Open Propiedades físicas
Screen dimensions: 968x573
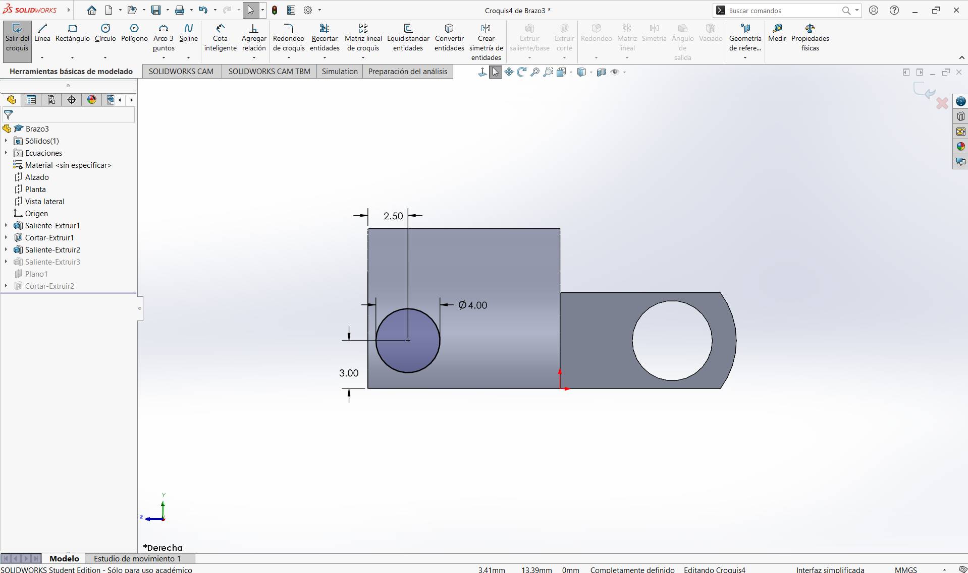click(x=810, y=38)
